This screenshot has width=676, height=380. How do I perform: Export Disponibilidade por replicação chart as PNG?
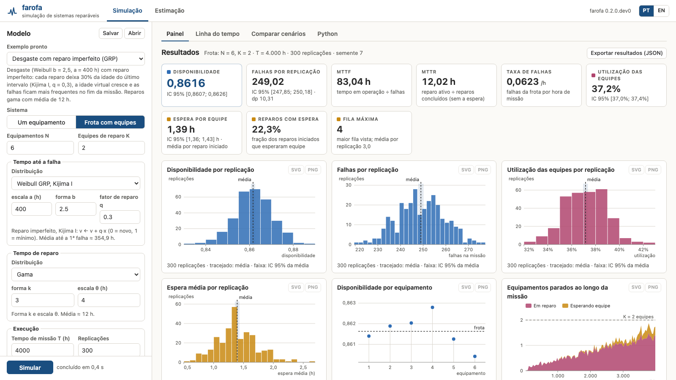(x=313, y=170)
